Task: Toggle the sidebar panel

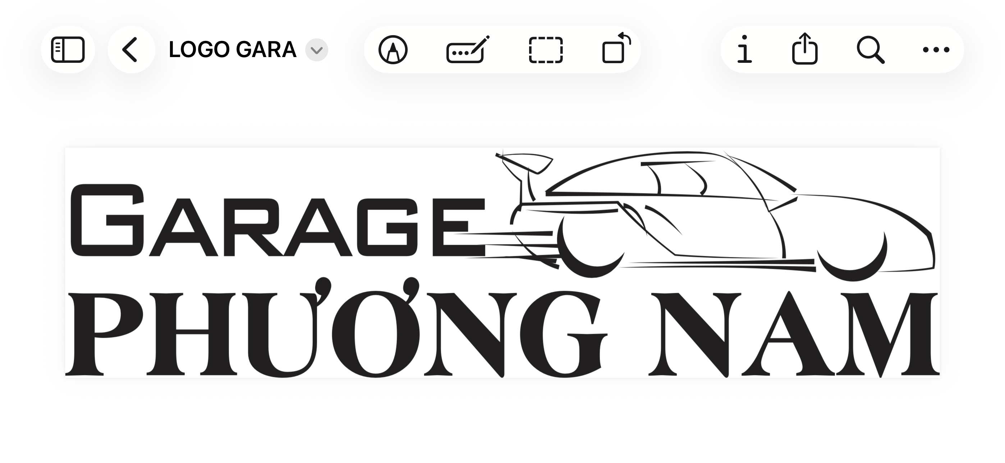Action: point(68,50)
